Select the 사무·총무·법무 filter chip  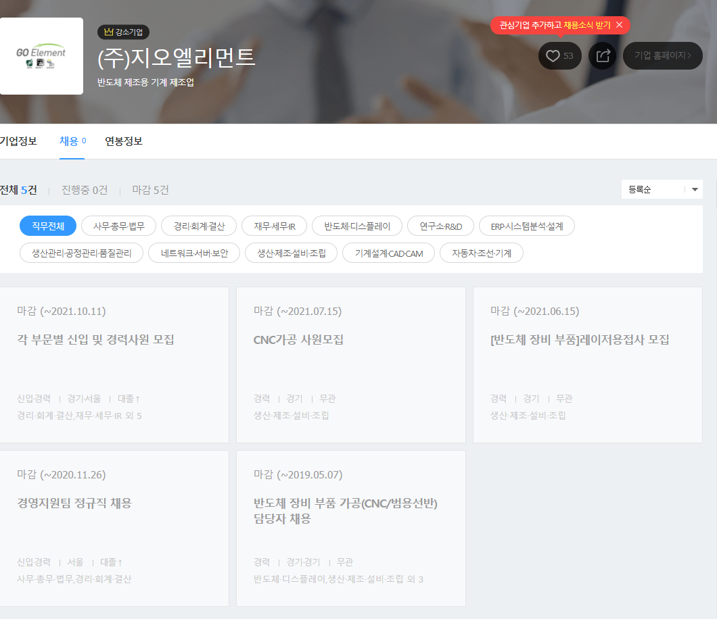pyautogui.click(x=119, y=226)
